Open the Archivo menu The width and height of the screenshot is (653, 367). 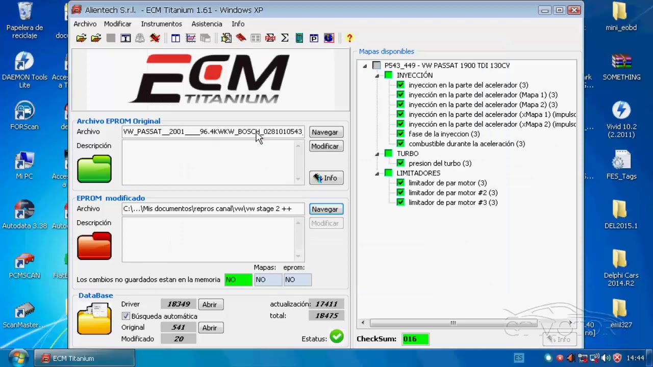[x=85, y=24]
